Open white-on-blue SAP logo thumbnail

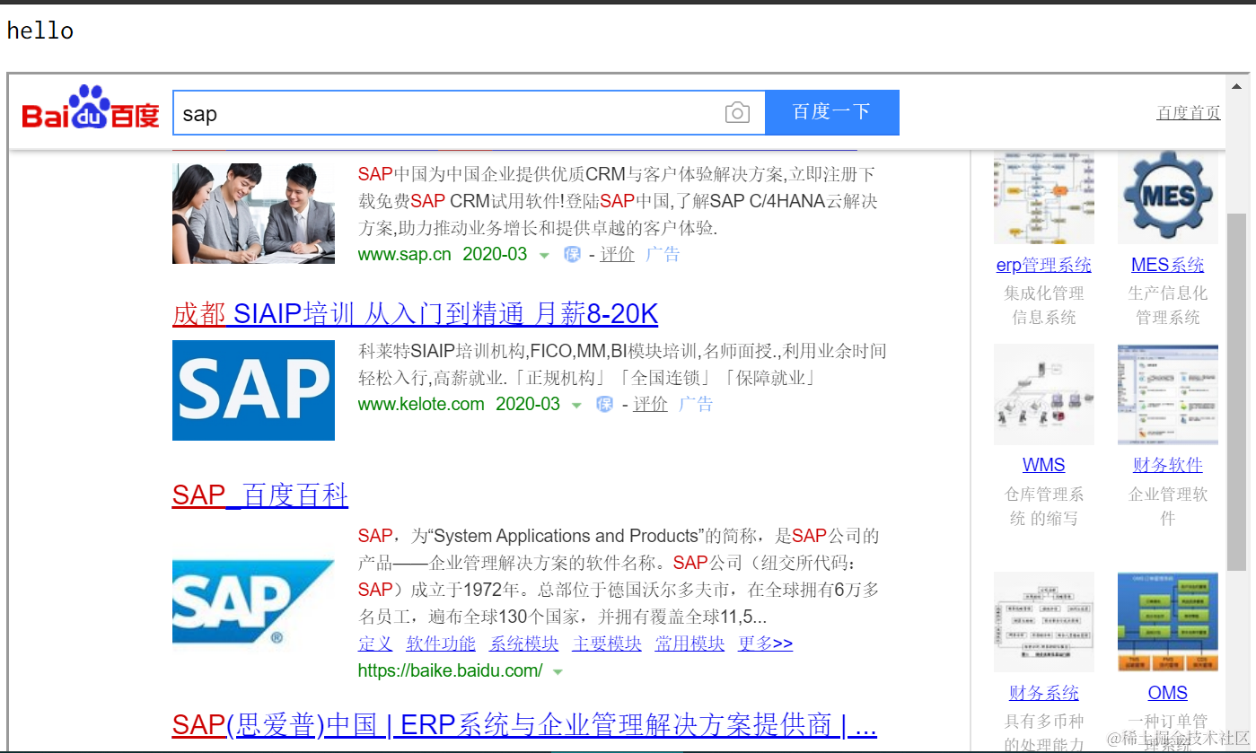click(253, 390)
